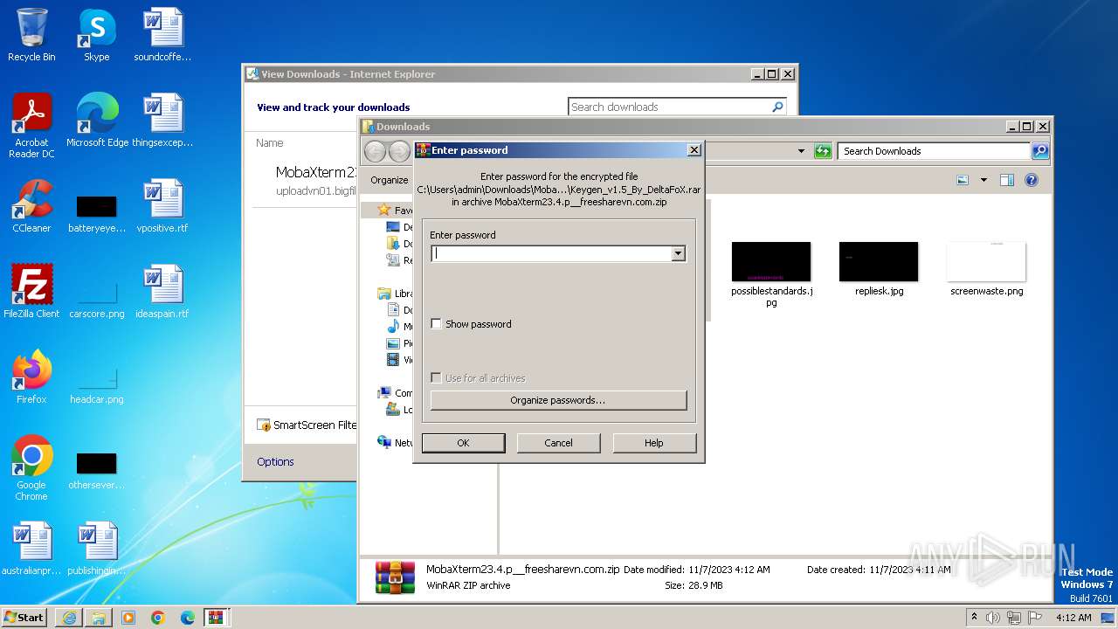Click WinRAR taskbar button
1118x629 pixels.
click(x=217, y=618)
